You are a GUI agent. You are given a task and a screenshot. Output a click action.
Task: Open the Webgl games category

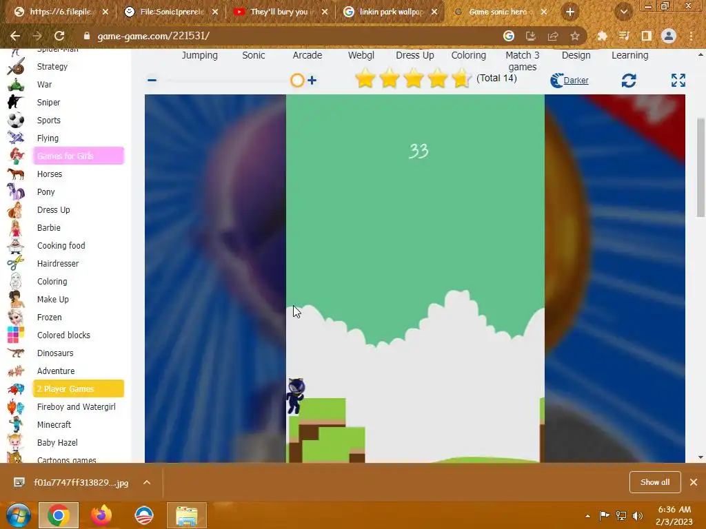tap(361, 55)
